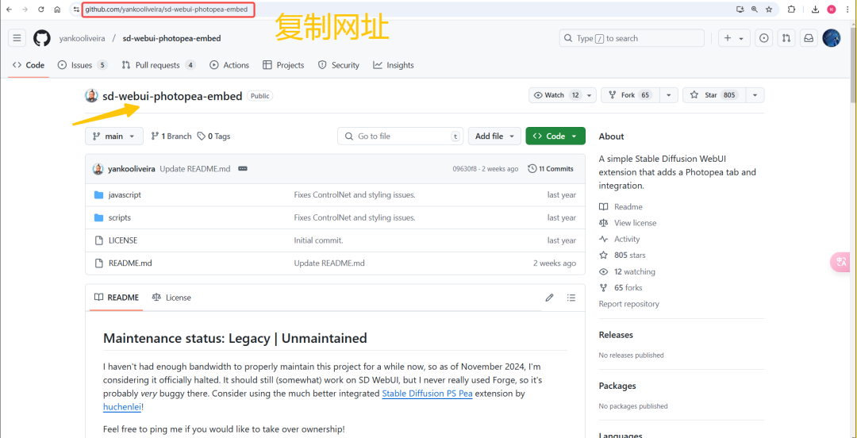Image resolution: width=857 pixels, height=438 pixels.
Task: Open the install app icon in the address bar
Action: coord(740,10)
